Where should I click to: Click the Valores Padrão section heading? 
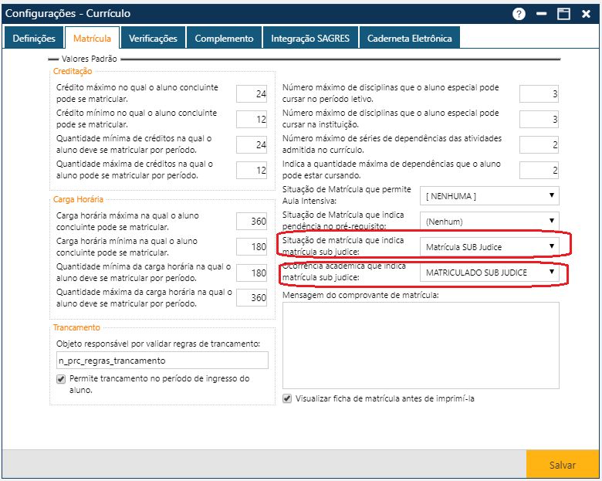click(89, 59)
